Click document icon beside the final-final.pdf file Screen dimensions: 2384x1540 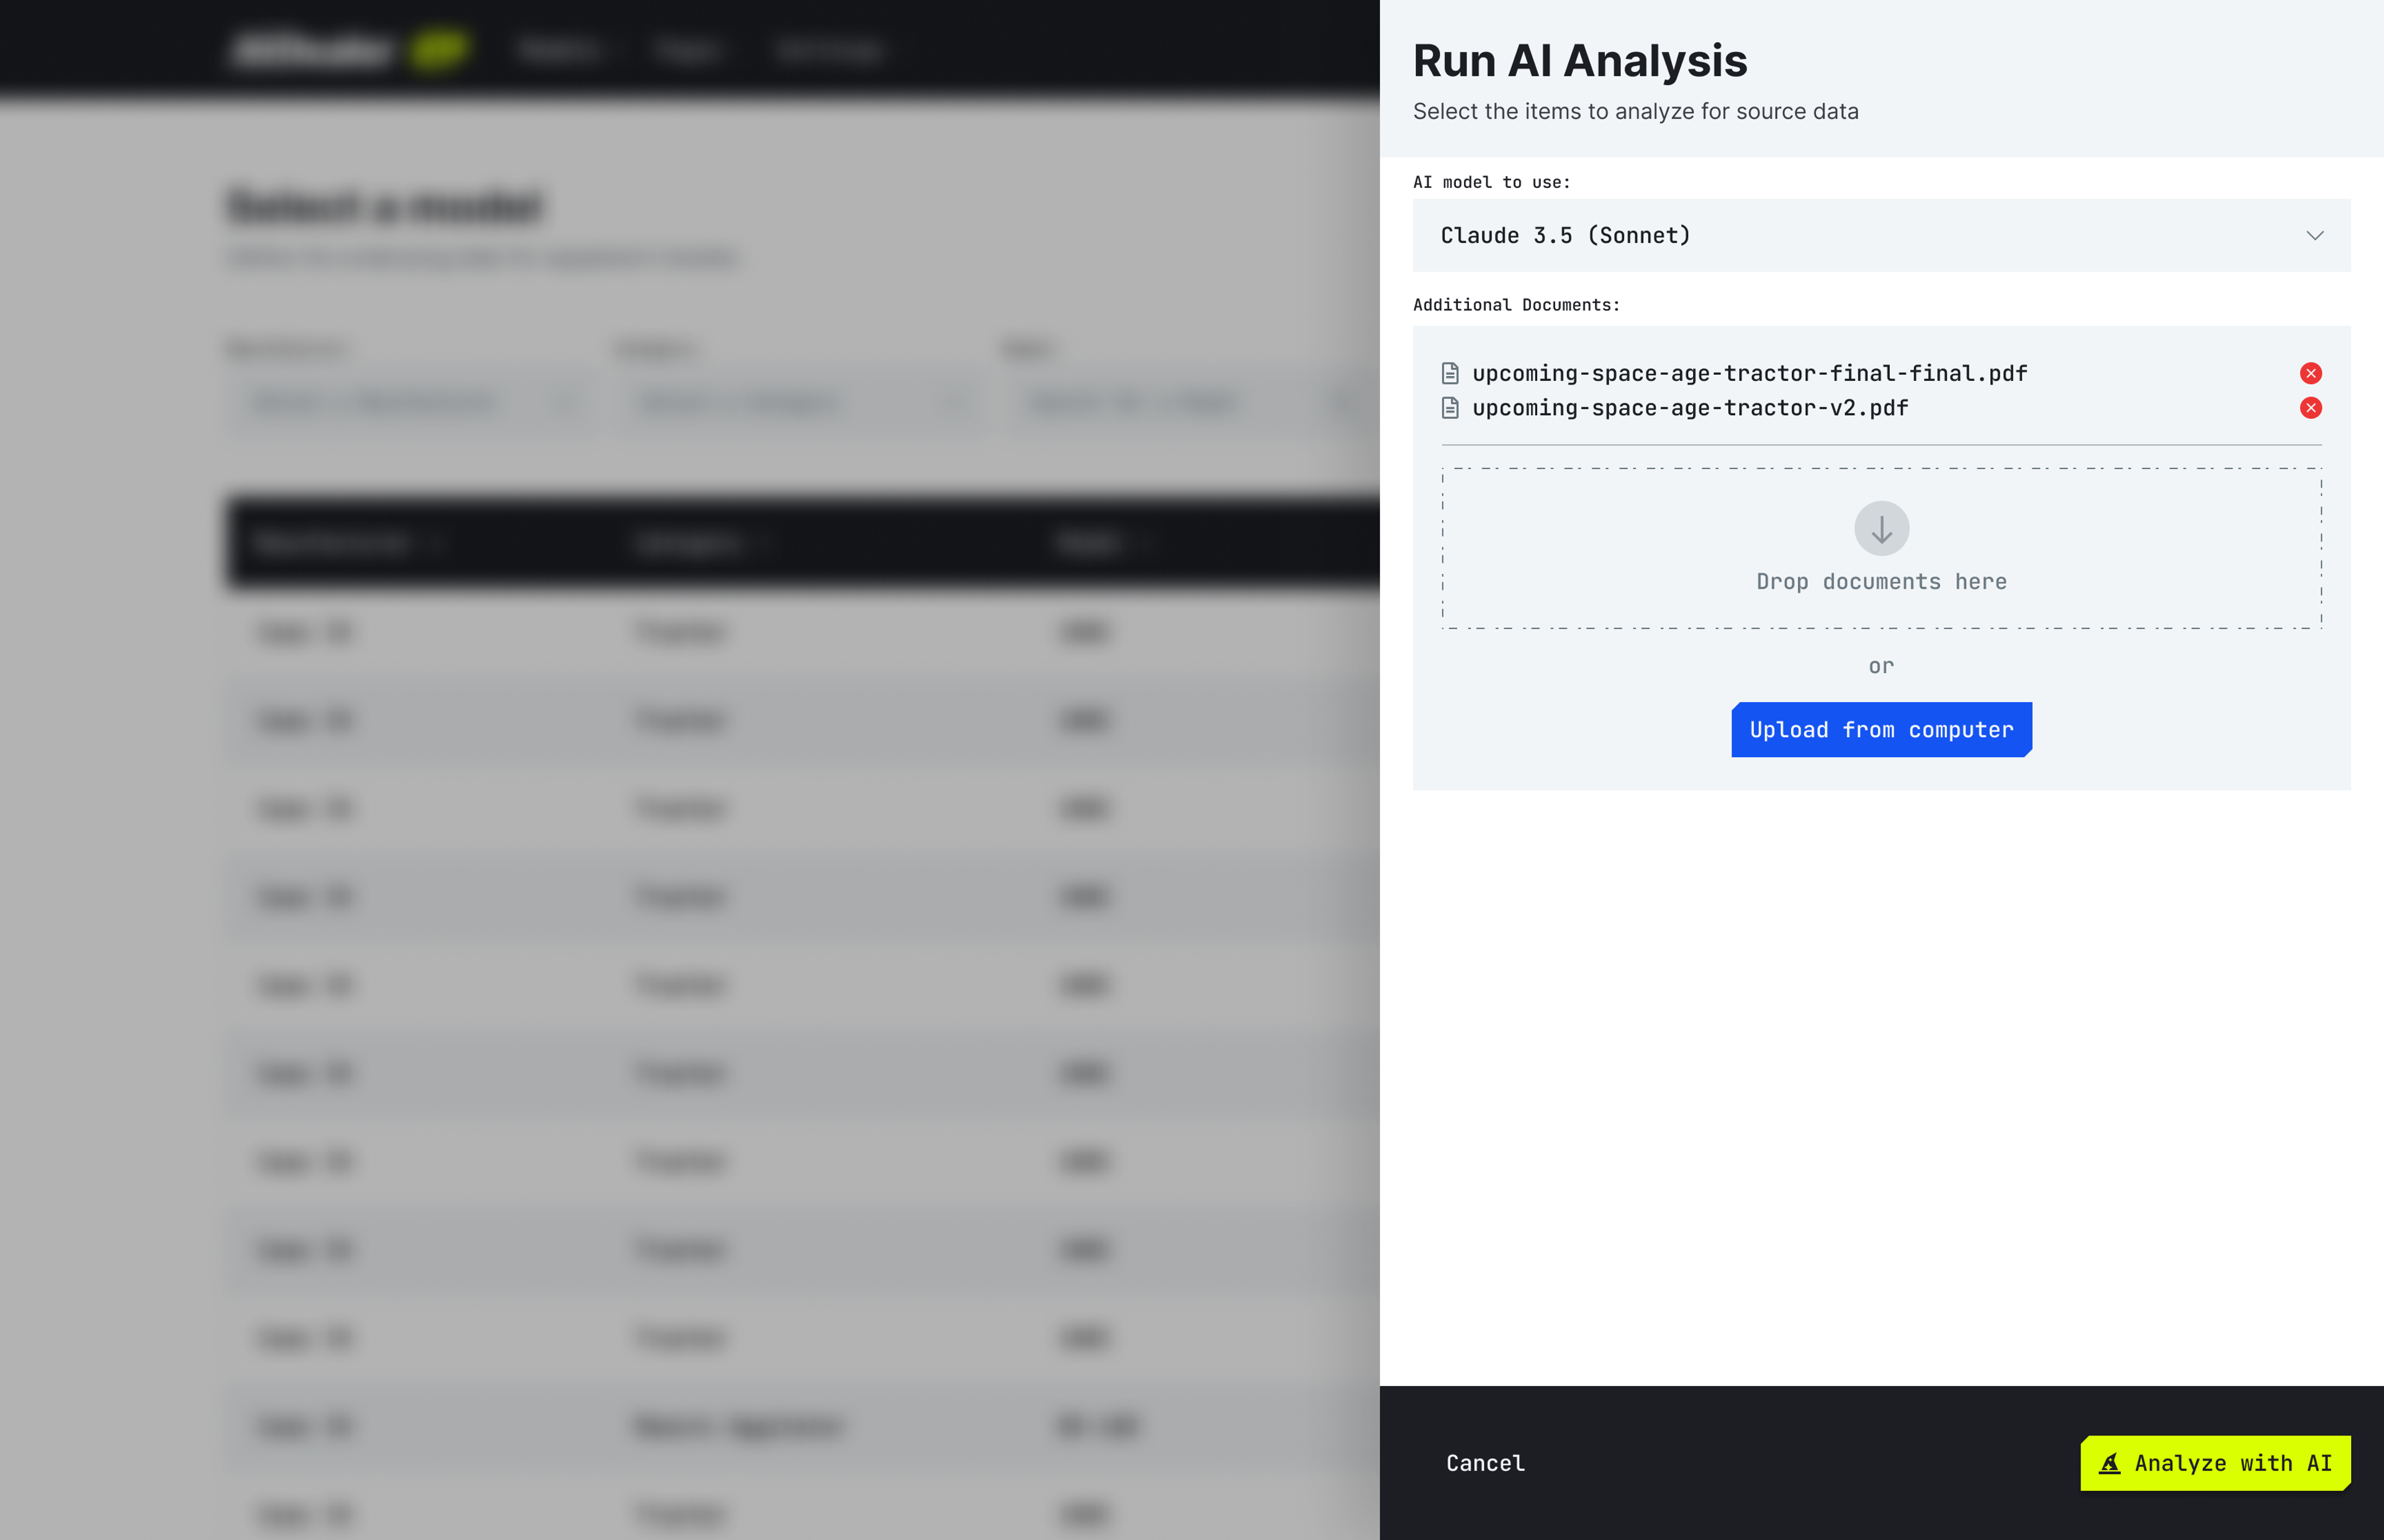pyautogui.click(x=1450, y=373)
